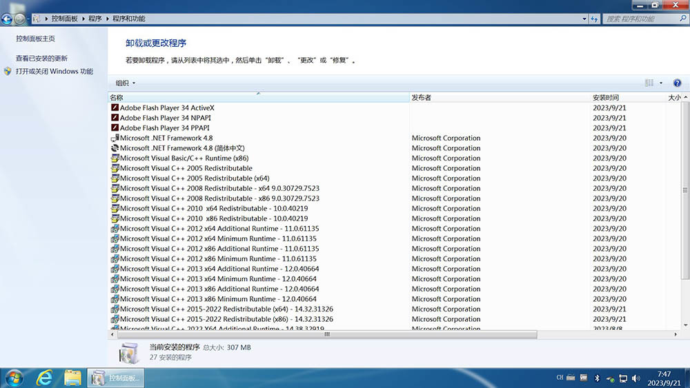This screenshot has width=690, height=388.
Task: Go to 控制面板主页
Action: tap(35, 39)
